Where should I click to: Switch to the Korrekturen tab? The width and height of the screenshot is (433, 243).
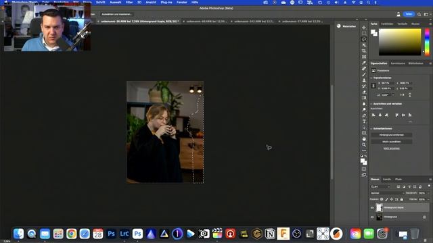[x=398, y=63]
